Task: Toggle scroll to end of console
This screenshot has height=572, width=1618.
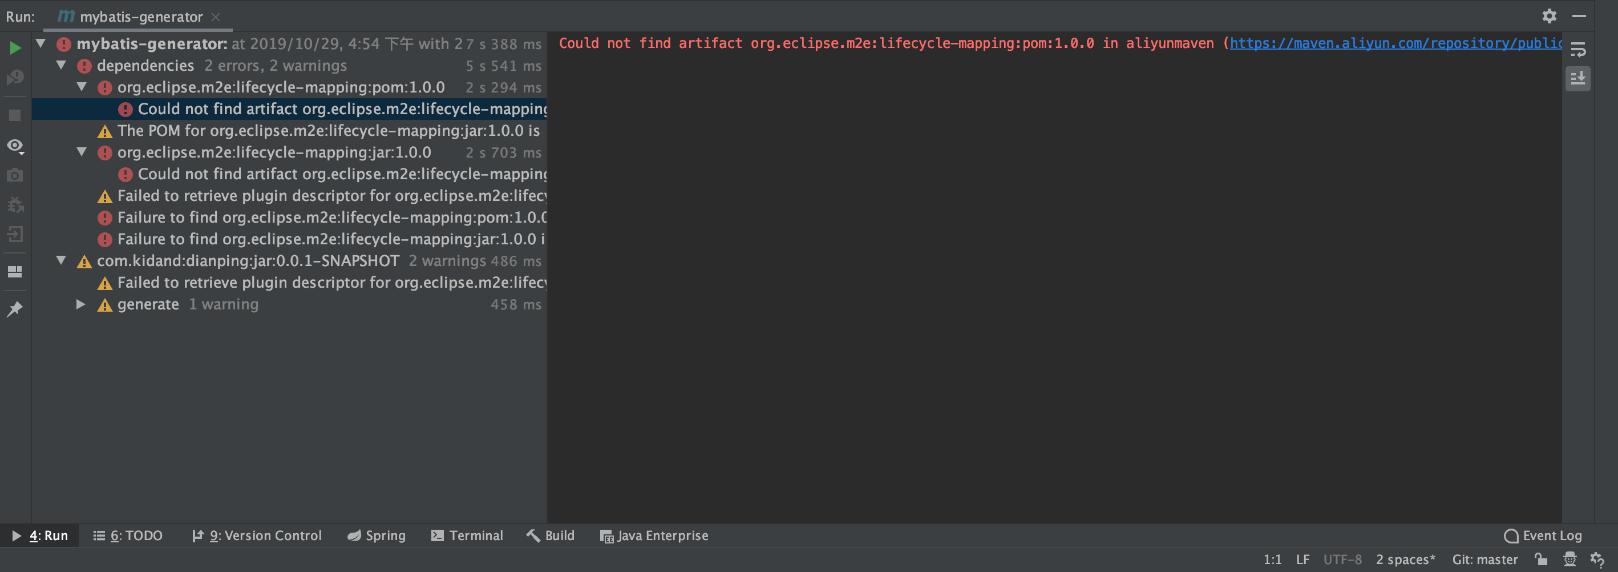Action: (x=1578, y=79)
